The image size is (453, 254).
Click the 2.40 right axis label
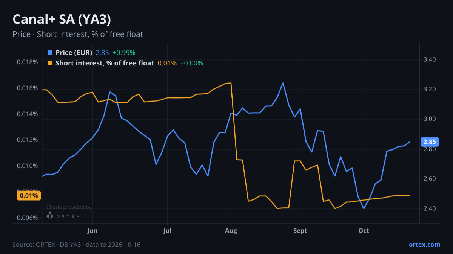pos(430,208)
